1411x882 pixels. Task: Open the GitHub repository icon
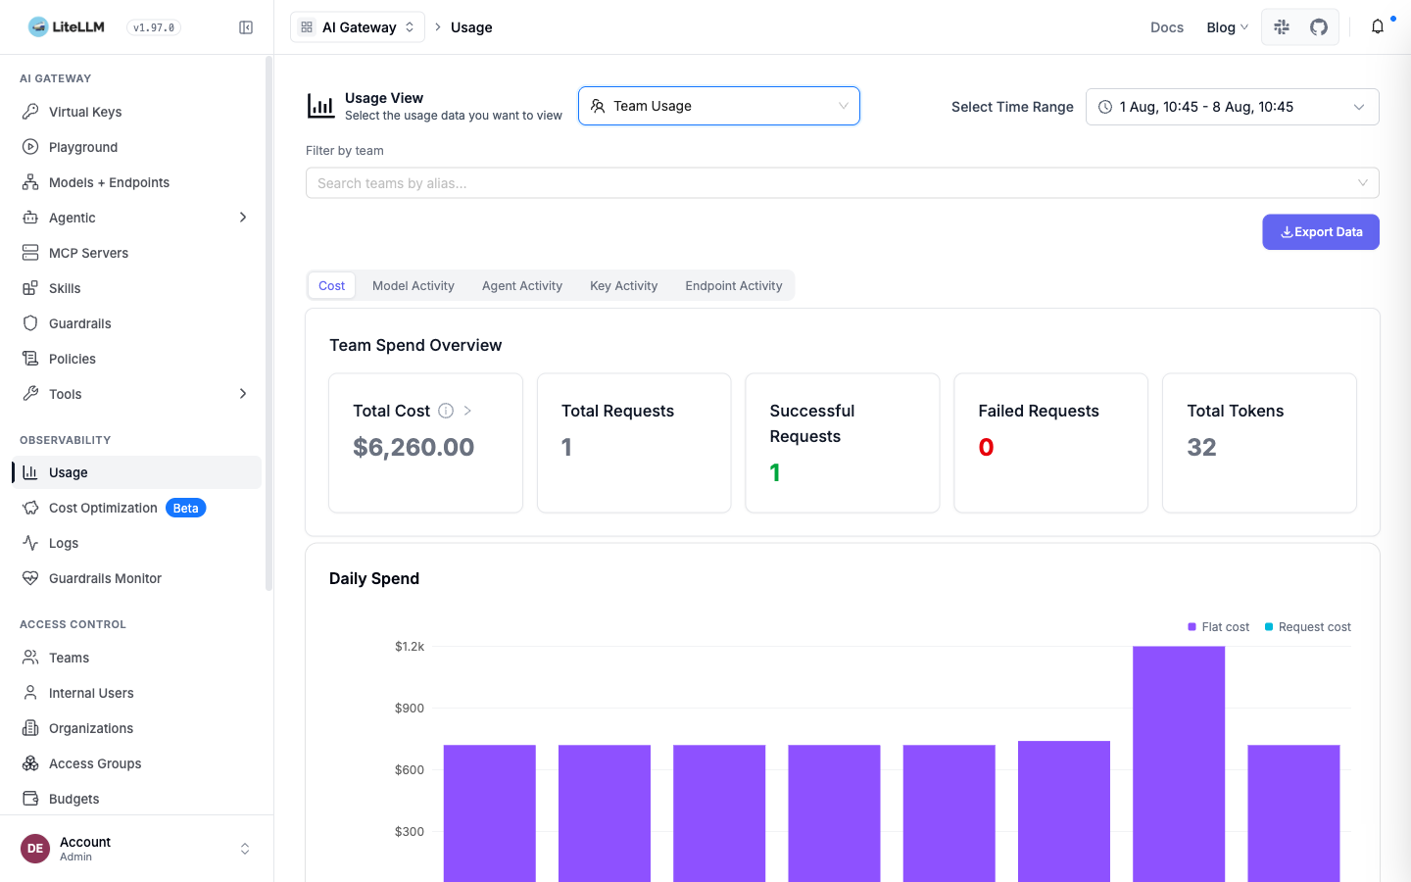coord(1319,27)
